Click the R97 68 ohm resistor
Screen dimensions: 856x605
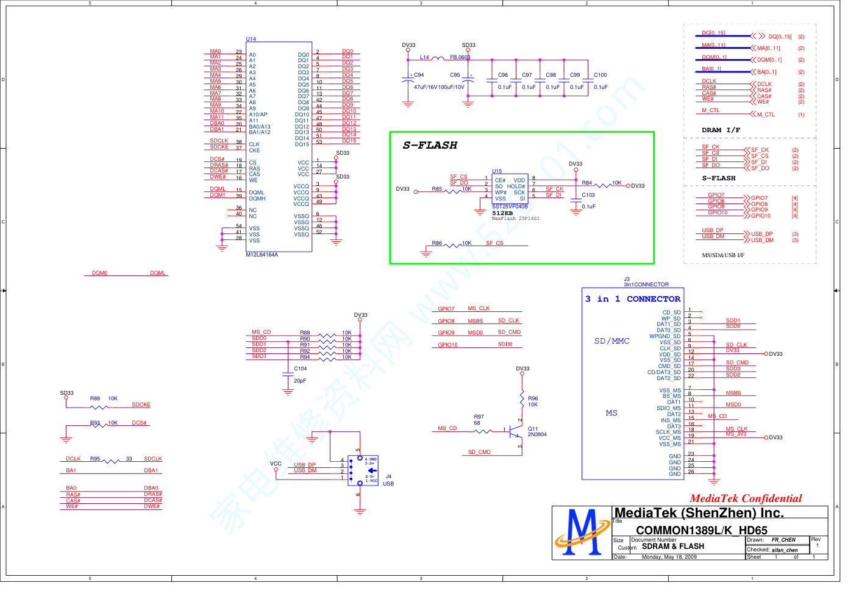[482, 431]
